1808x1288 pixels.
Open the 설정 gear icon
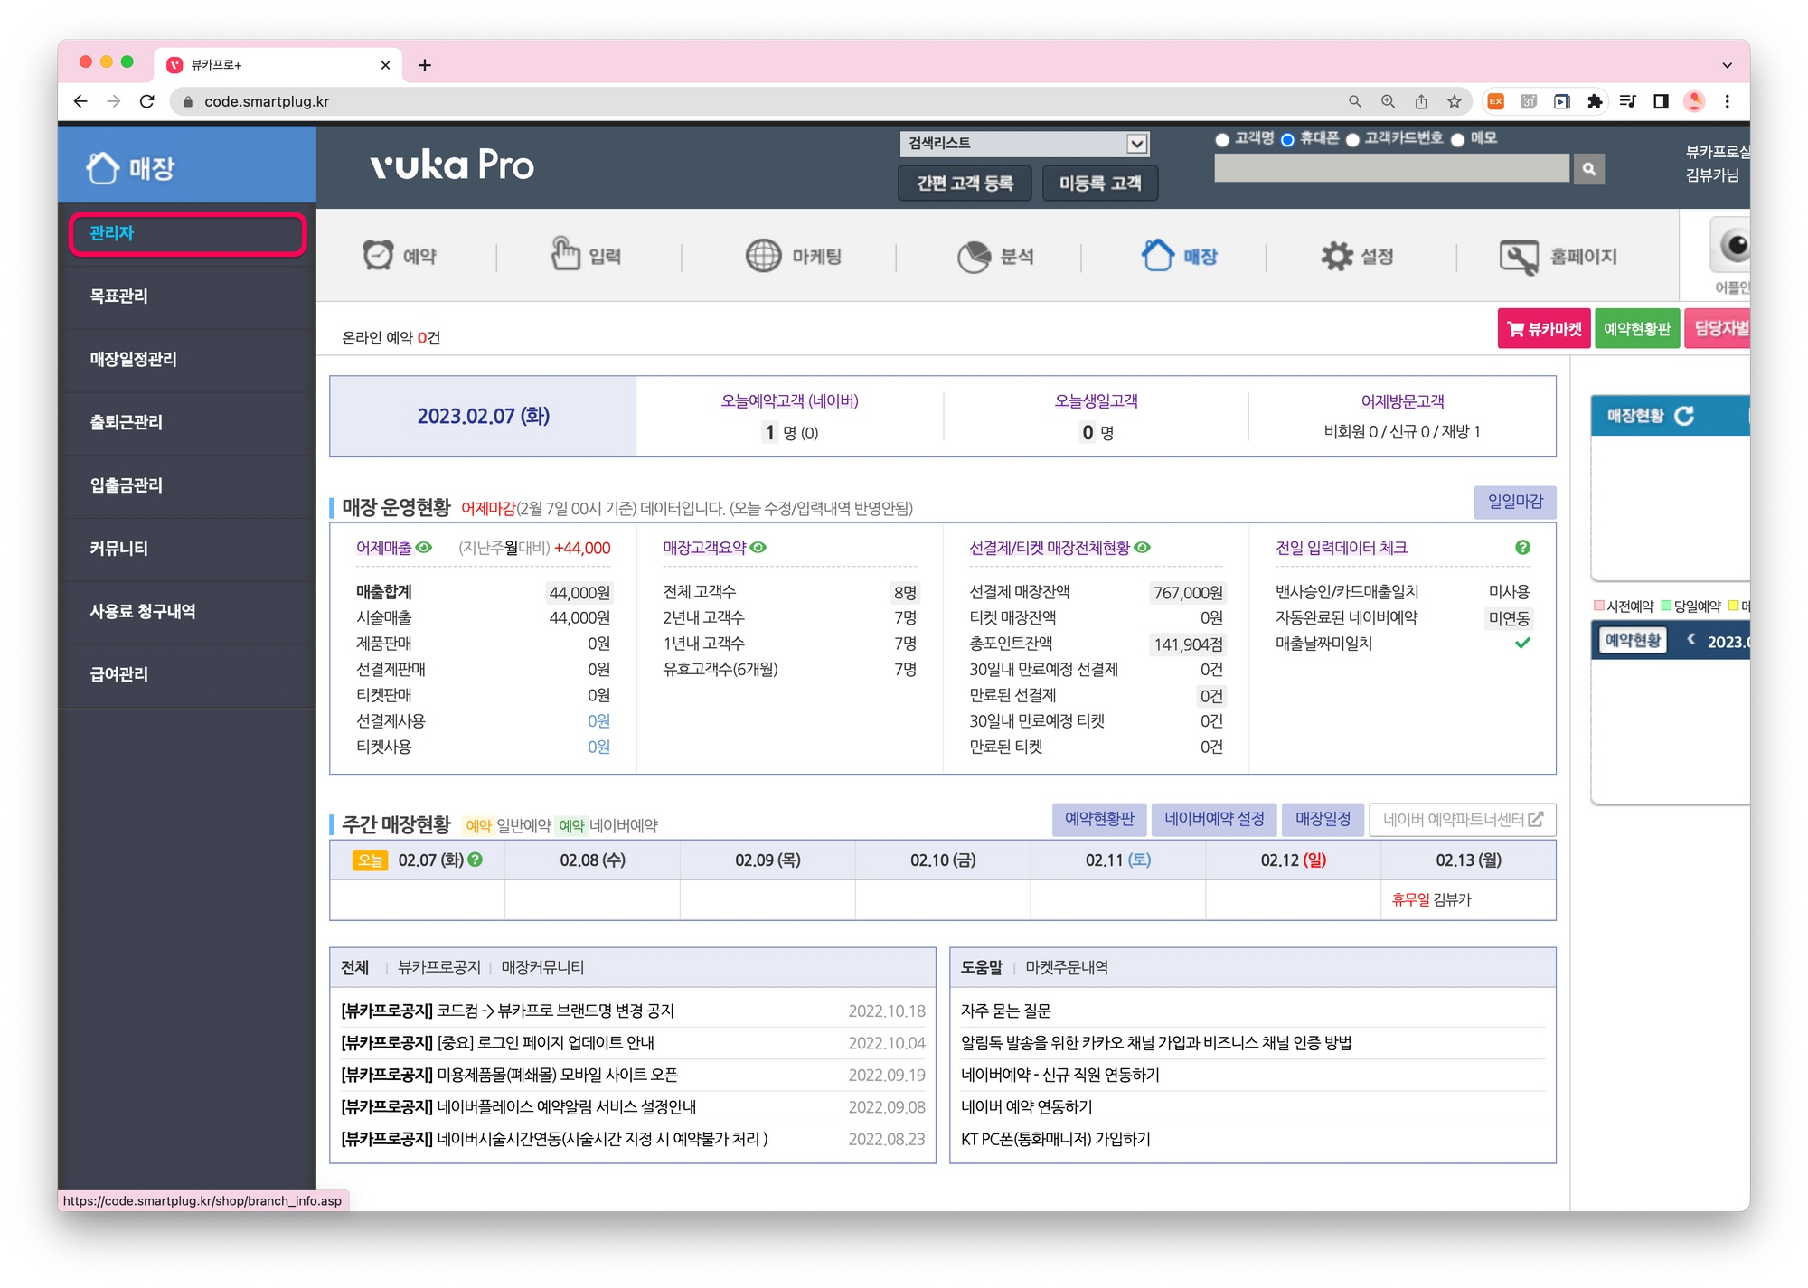click(x=1336, y=257)
